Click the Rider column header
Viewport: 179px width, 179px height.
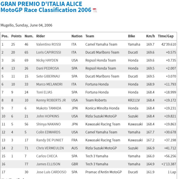point(41,36)
